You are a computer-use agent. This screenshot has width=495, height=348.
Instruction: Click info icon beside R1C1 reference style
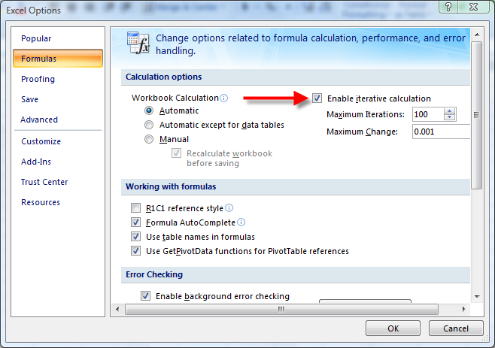pyautogui.click(x=229, y=208)
